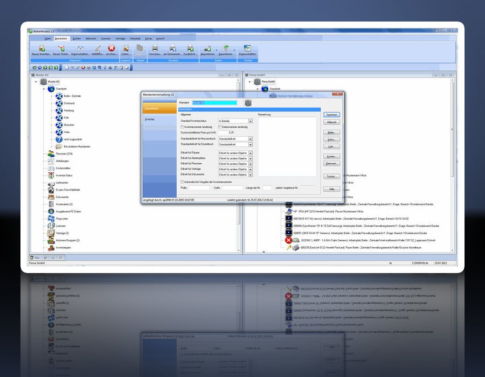The image size is (485, 377).
Task: Click the Präfix input field
Action: (x=199, y=188)
